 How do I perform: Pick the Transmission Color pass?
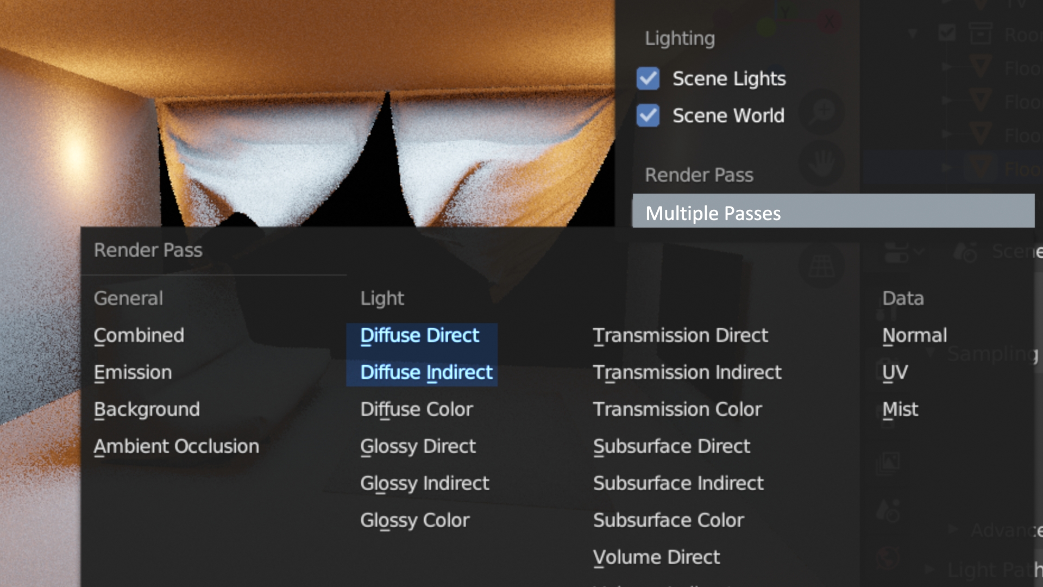pos(677,409)
